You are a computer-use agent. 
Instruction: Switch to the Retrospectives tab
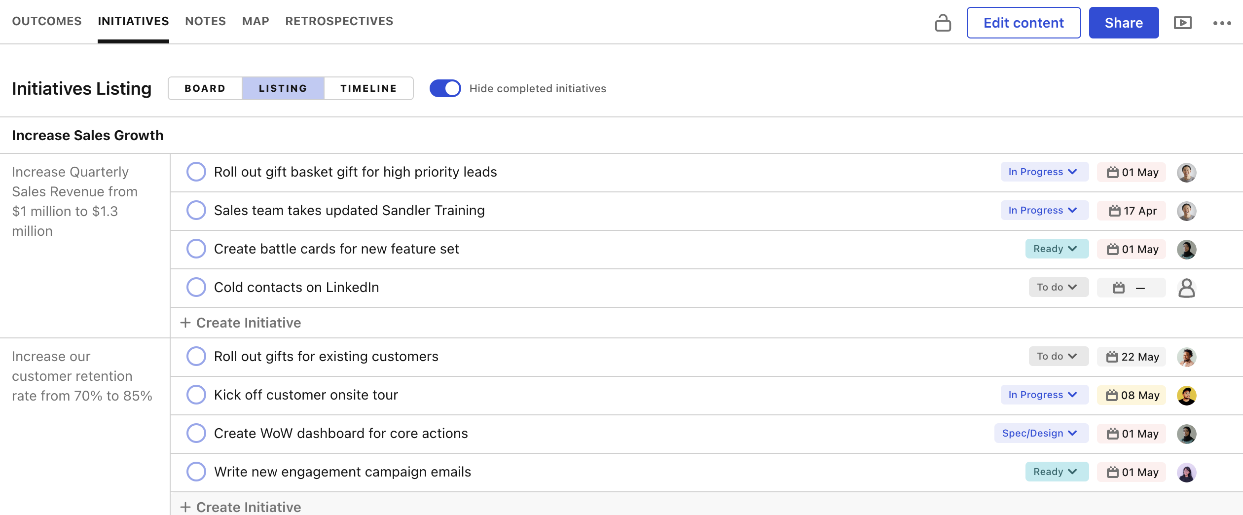[339, 21]
